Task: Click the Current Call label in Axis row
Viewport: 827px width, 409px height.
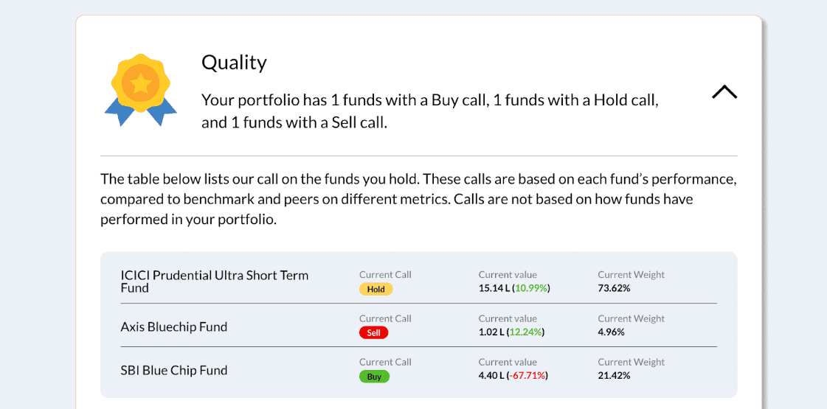Action: [x=385, y=318]
